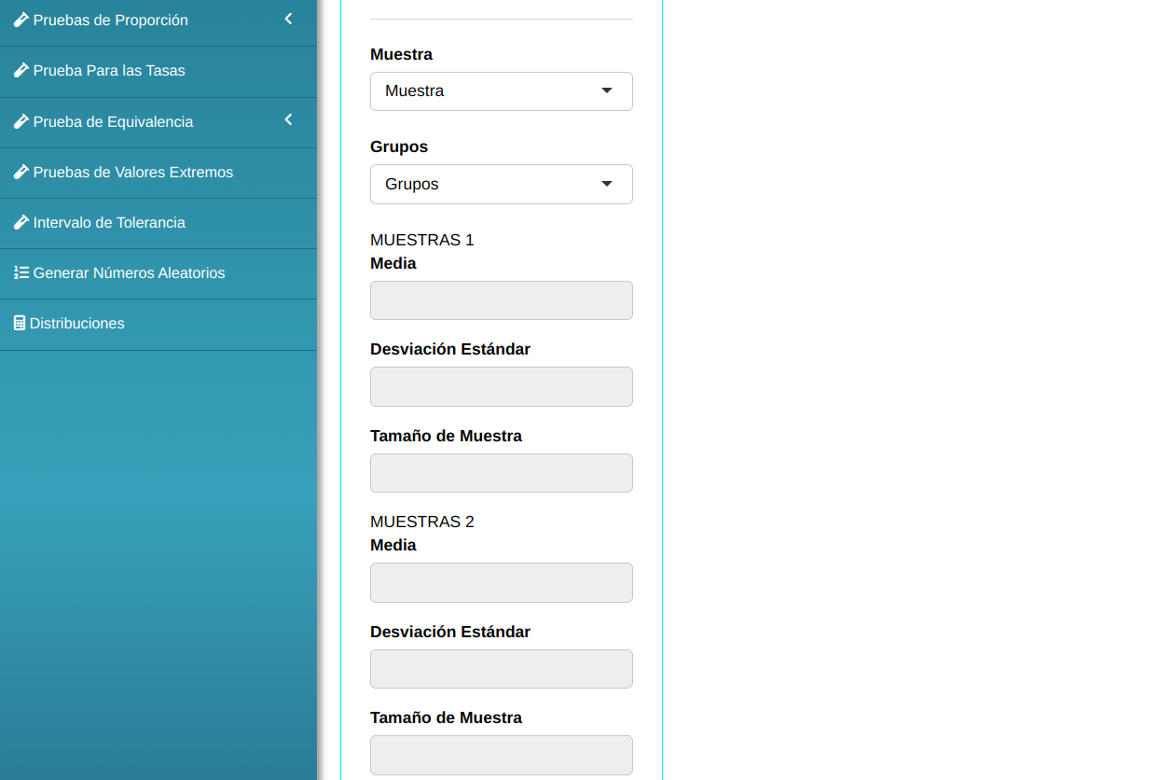This screenshot has width=1171, height=780.
Task: Open the Grupos dropdown
Action: point(501,184)
